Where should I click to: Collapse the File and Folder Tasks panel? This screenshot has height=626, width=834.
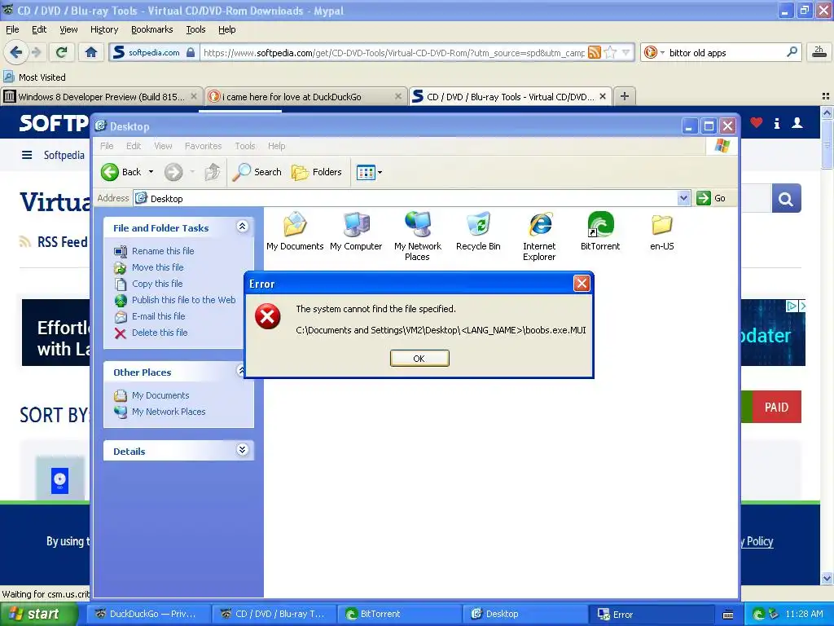(242, 227)
